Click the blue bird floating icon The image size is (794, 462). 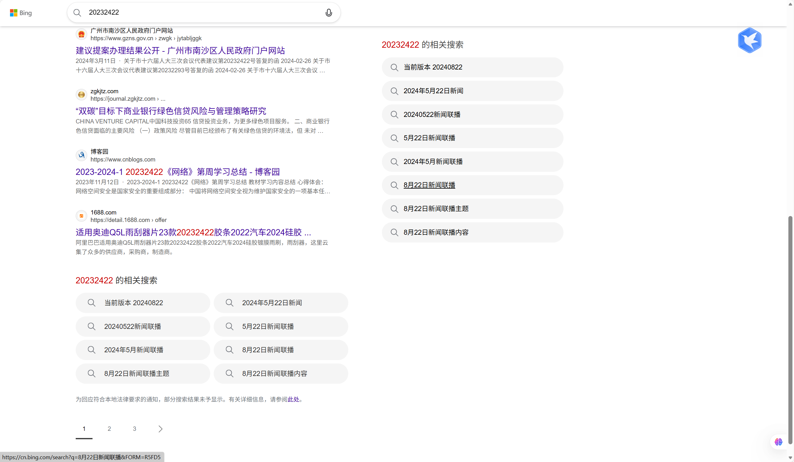tap(749, 40)
